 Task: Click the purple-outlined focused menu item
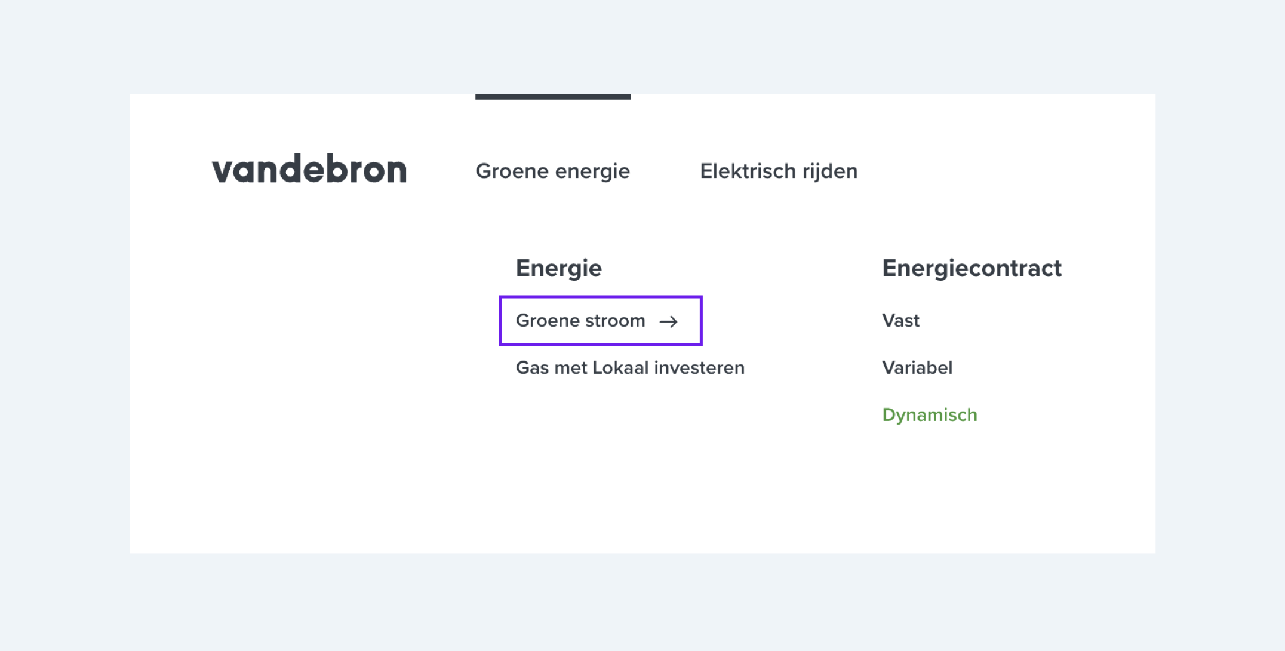coord(601,321)
